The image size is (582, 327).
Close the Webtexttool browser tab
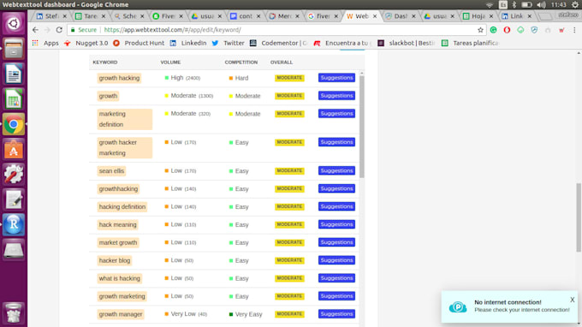click(375, 16)
